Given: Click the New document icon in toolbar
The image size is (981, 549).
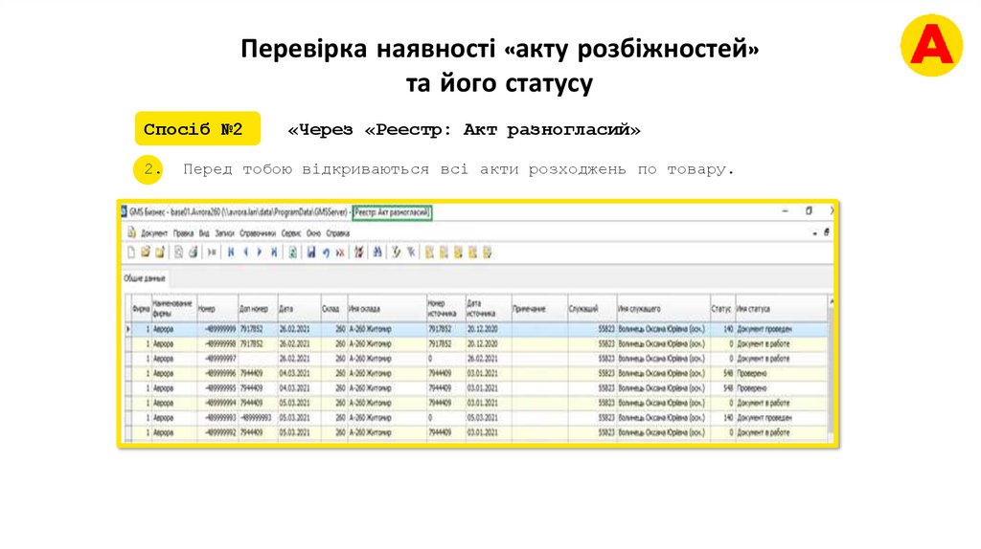Looking at the screenshot, I should pyautogui.click(x=130, y=253).
